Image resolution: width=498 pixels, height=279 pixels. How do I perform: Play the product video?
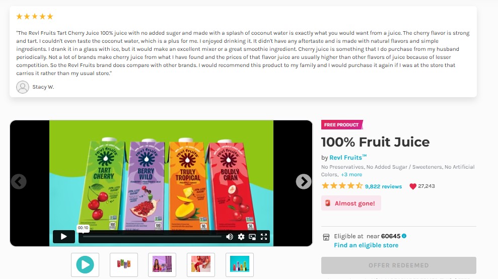pos(64,237)
